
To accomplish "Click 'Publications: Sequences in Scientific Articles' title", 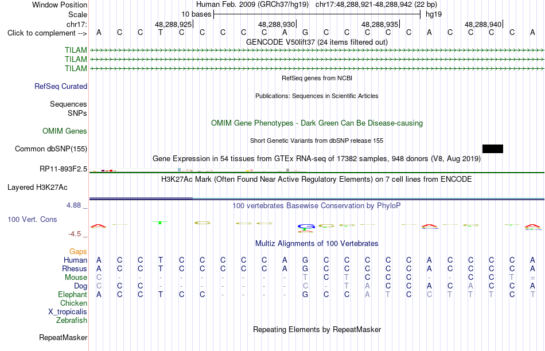I will (x=317, y=96).
